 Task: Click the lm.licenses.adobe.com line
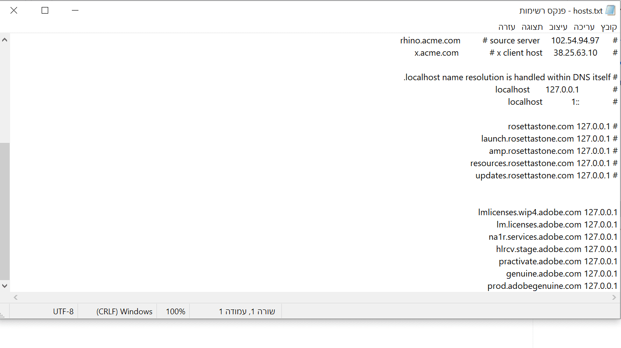point(557,225)
